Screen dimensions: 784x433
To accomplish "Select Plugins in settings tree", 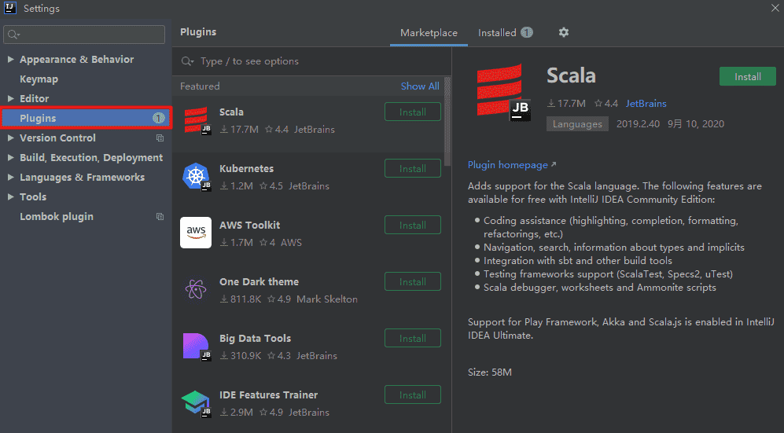I will [x=86, y=119].
